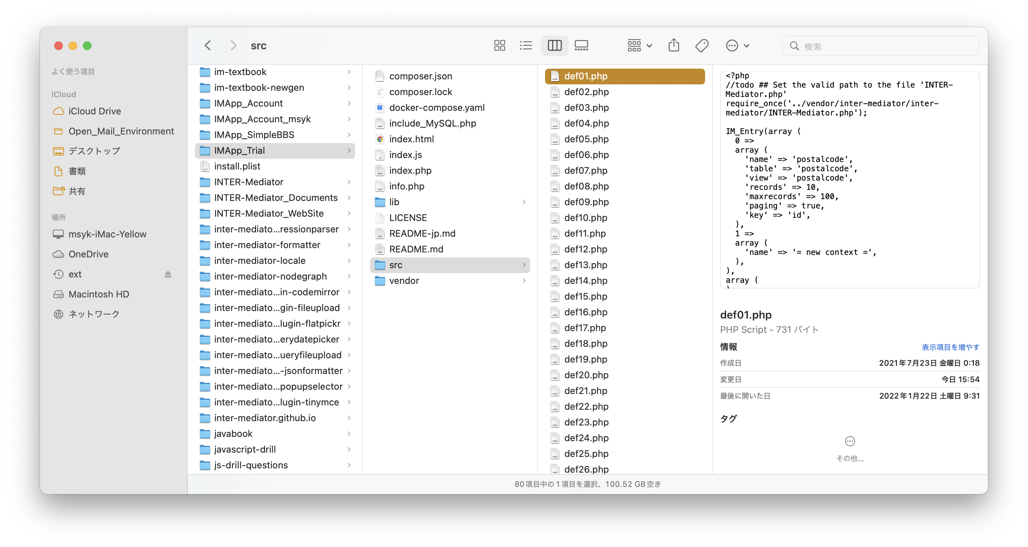Image resolution: width=1028 pixels, height=547 pixels.
Task: Select composer.lock file
Action: tap(450, 92)
